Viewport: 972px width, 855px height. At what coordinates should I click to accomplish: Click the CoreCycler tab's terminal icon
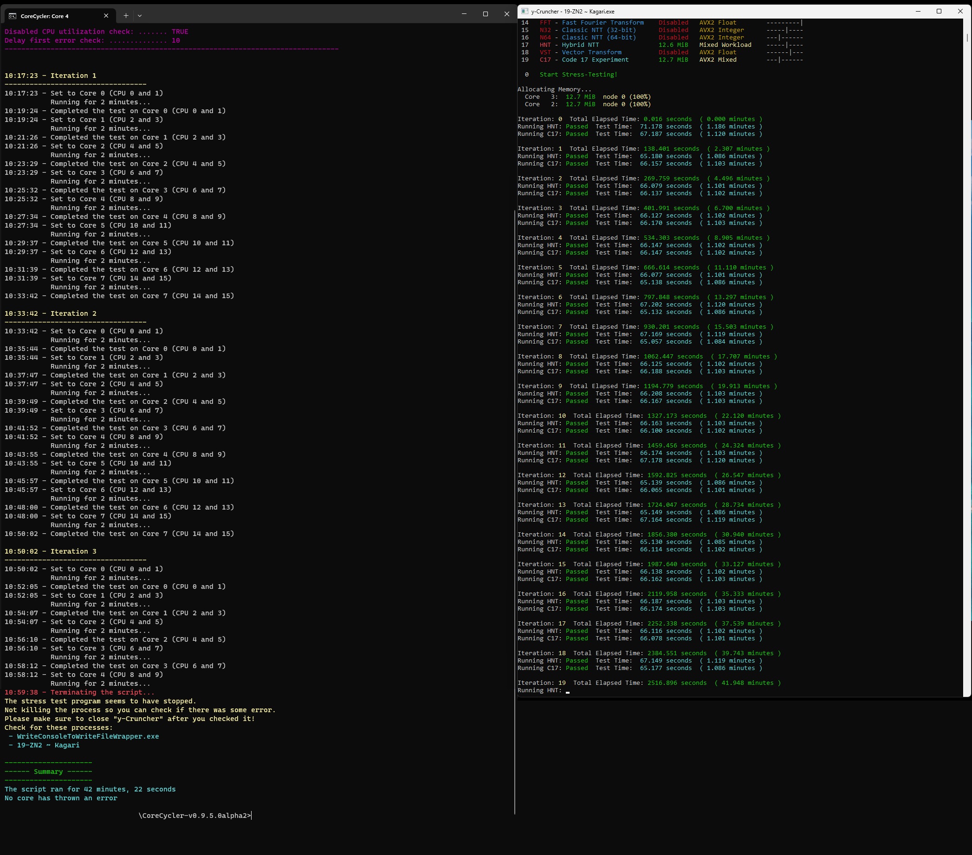pyautogui.click(x=13, y=16)
